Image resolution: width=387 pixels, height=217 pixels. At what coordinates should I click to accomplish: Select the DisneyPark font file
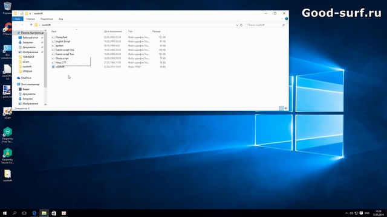[x=62, y=37]
